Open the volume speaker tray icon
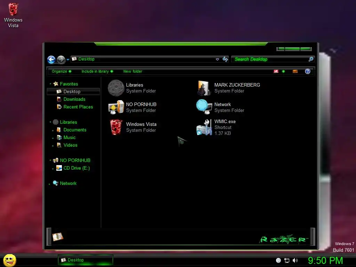The height and width of the screenshot is (267, 356). click(x=295, y=260)
